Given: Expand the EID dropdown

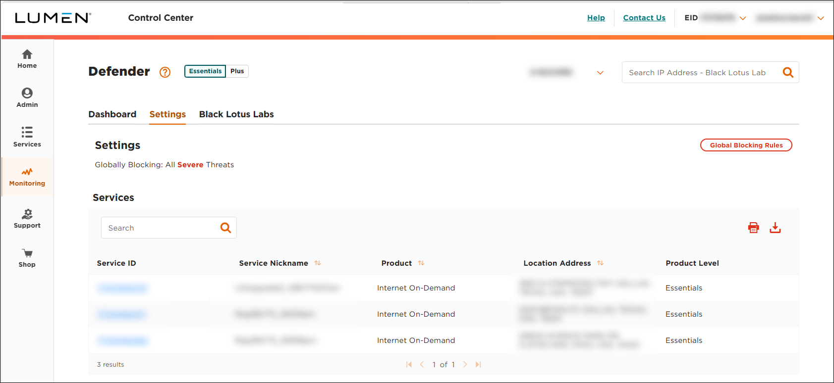Looking at the screenshot, I should (743, 18).
